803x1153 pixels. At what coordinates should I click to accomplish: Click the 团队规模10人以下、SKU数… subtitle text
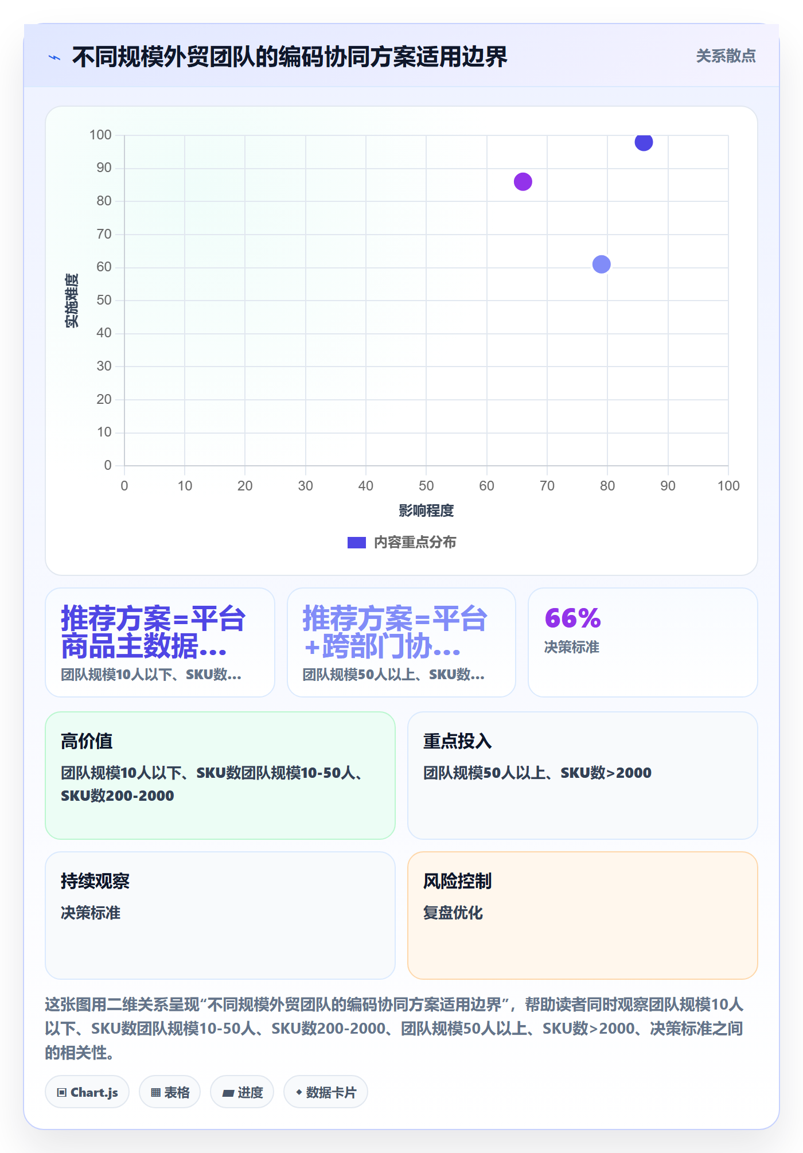tap(151, 675)
